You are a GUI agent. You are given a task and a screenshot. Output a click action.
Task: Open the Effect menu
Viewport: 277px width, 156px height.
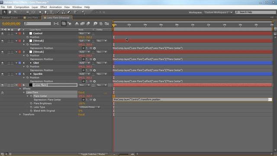coord(44,7)
